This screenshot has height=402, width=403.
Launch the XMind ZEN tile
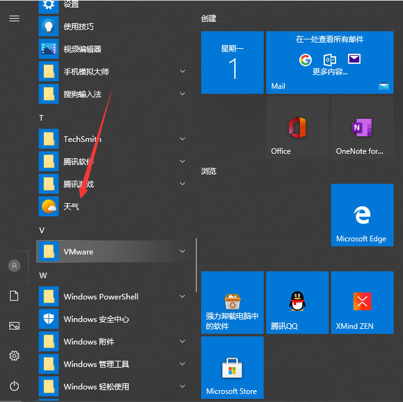coord(362,302)
